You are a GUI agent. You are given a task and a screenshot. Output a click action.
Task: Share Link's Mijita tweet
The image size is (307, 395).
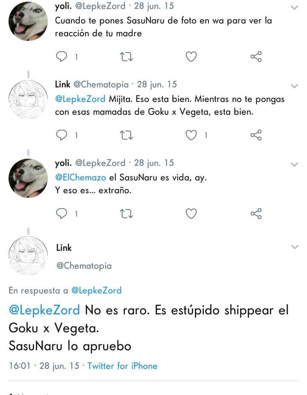(256, 135)
